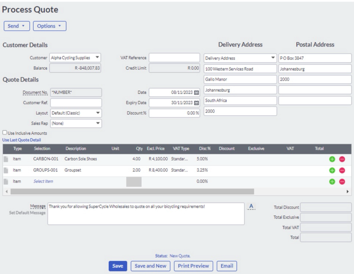Click the Customer Ref. field

point(76,103)
